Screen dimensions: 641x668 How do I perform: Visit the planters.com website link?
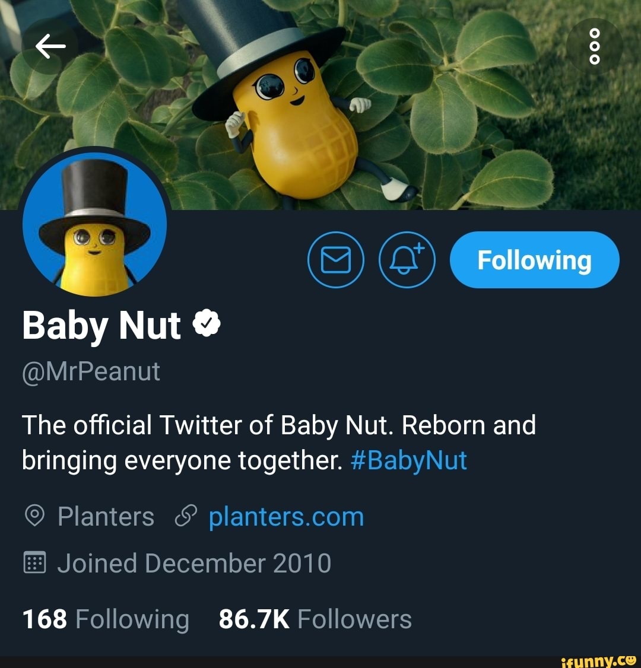[x=287, y=516]
